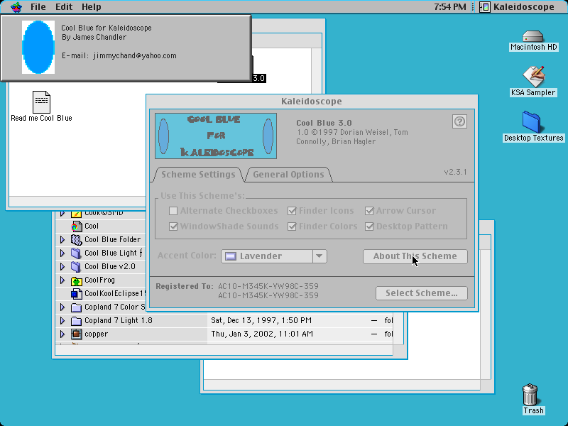This screenshot has height=426, width=568.
Task: Open the Edit menu
Action: 64,7
